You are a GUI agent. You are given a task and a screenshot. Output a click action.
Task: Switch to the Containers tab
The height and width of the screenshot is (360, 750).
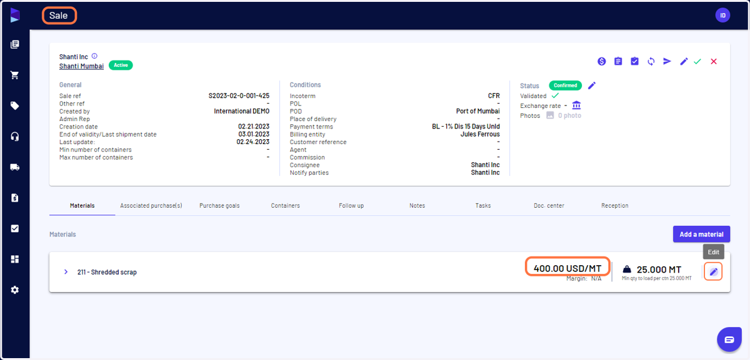point(286,205)
